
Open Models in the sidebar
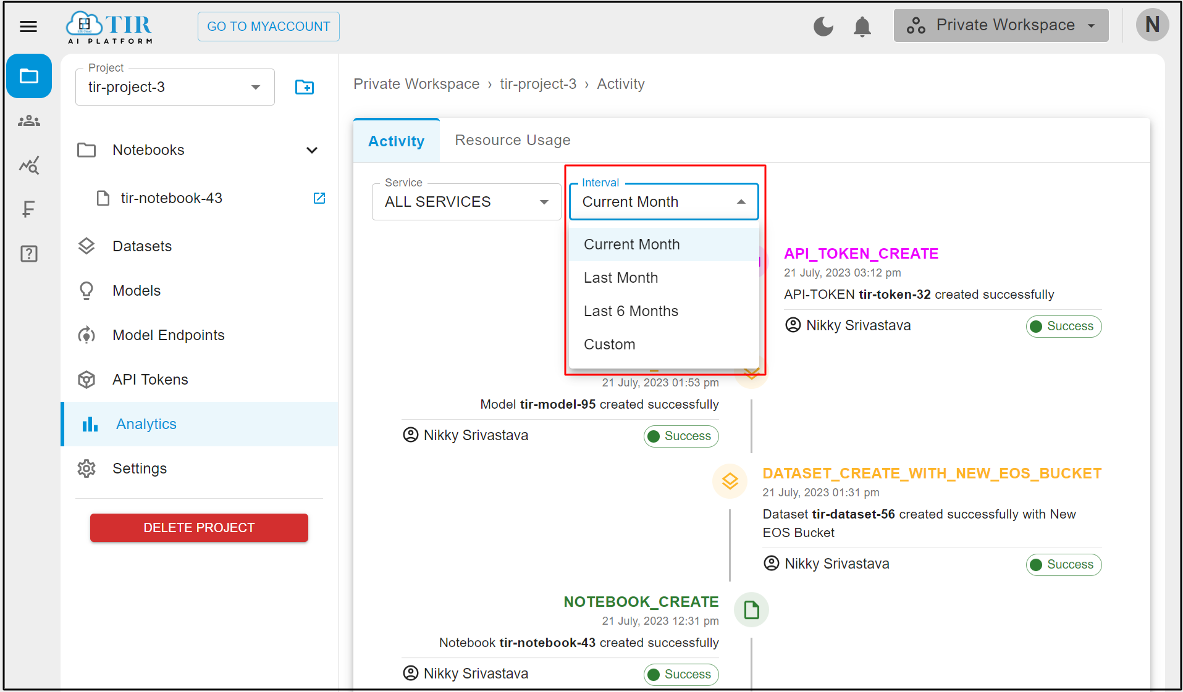pyautogui.click(x=199, y=291)
